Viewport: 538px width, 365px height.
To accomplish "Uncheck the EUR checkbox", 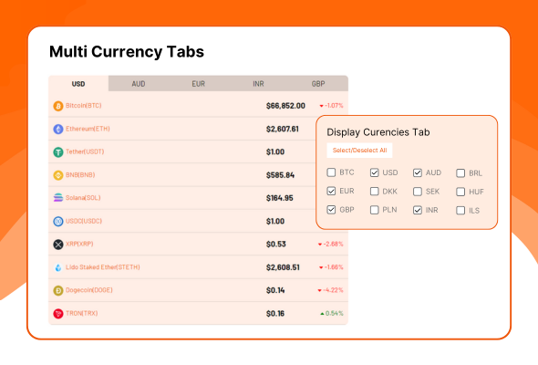I will [x=331, y=191].
